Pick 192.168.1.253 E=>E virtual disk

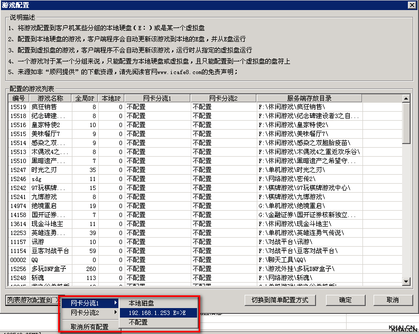158,313
